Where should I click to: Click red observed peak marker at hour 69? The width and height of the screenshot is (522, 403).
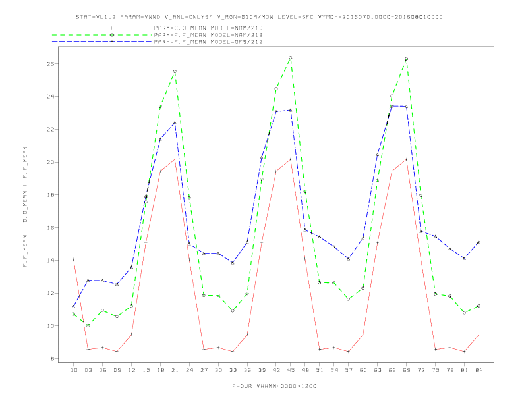click(406, 159)
